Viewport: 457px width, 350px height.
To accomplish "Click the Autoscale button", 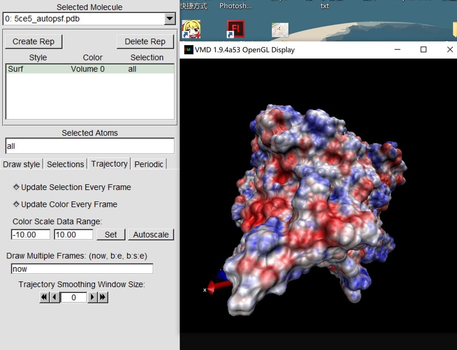I will point(151,235).
